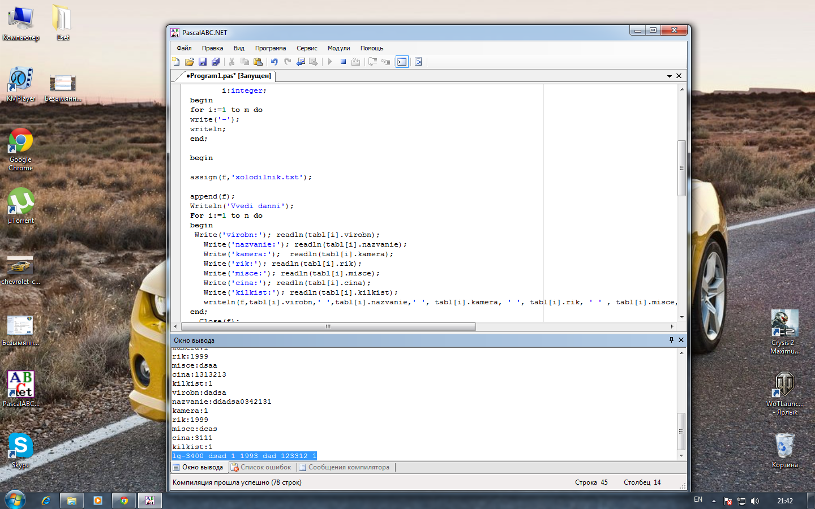This screenshot has width=815, height=509.
Task: Expand the open documents list arrow
Action: coord(670,76)
